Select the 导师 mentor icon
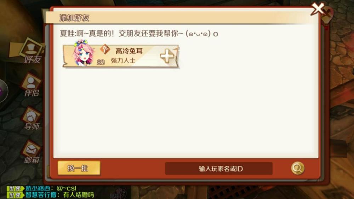The image size is (354, 199). coord(32,118)
